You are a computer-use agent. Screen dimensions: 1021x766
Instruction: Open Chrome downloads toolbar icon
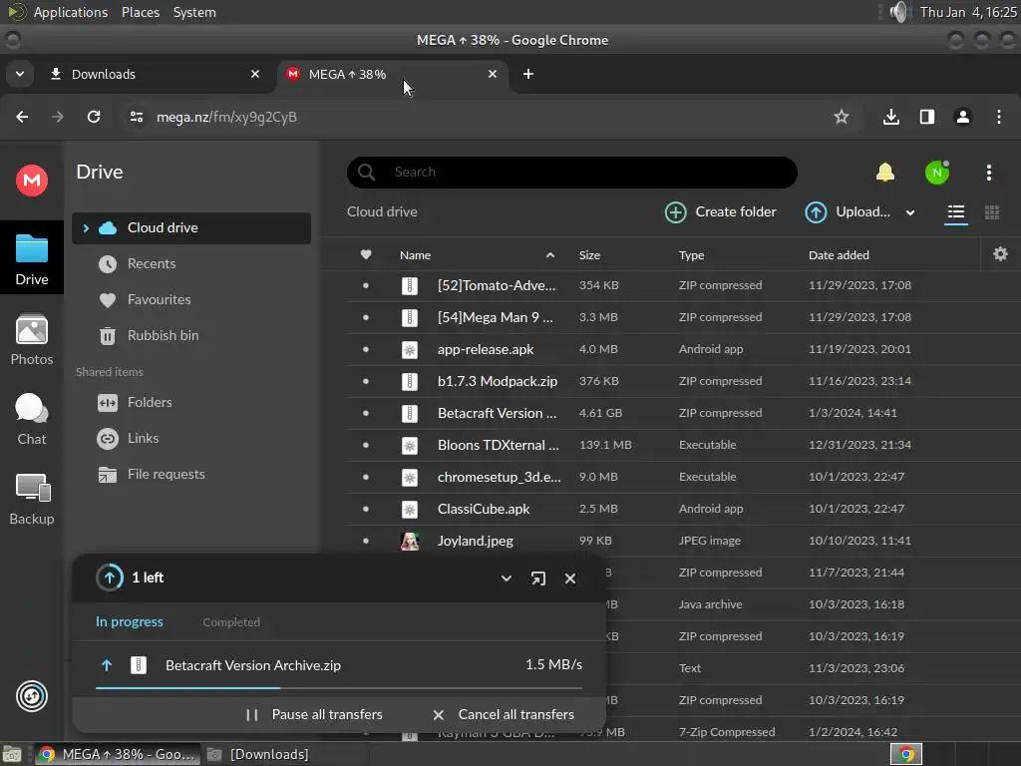point(890,117)
